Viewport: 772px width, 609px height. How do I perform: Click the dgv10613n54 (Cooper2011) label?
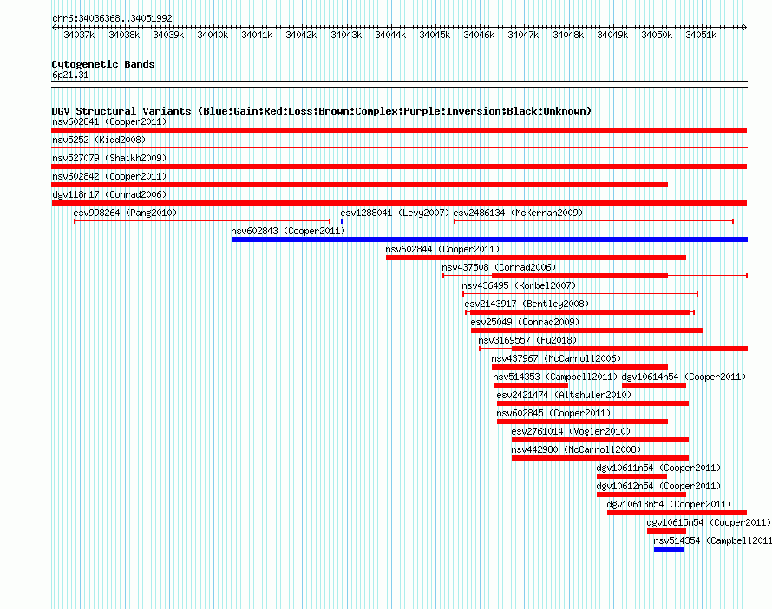tap(669, 504)
